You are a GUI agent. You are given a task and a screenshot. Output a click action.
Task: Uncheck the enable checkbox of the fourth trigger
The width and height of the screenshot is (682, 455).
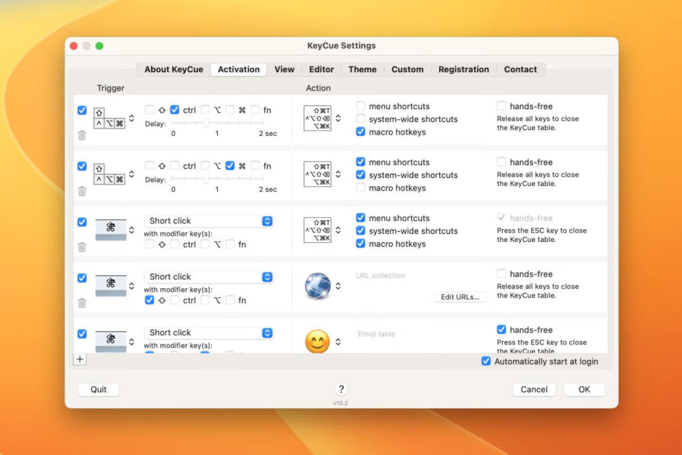tap(82, 278)
